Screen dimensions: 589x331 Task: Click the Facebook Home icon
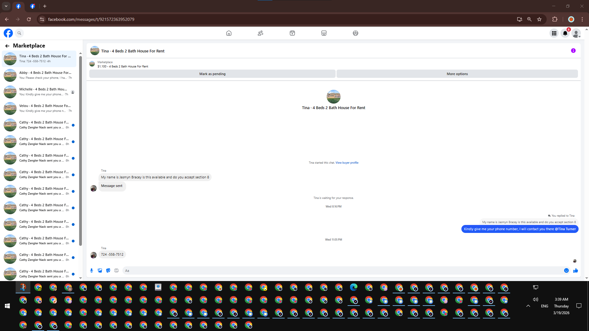point(229,33)
